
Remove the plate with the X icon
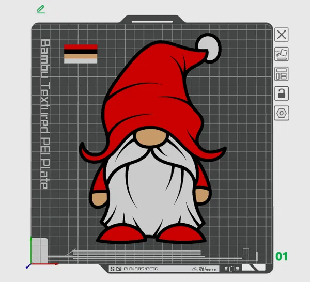click(282, 35)
